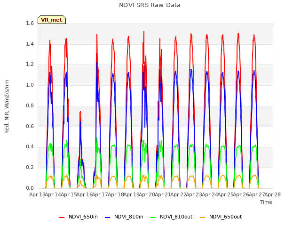Click the blue NDVI_810in legend swatch

(x=108, y=218)
